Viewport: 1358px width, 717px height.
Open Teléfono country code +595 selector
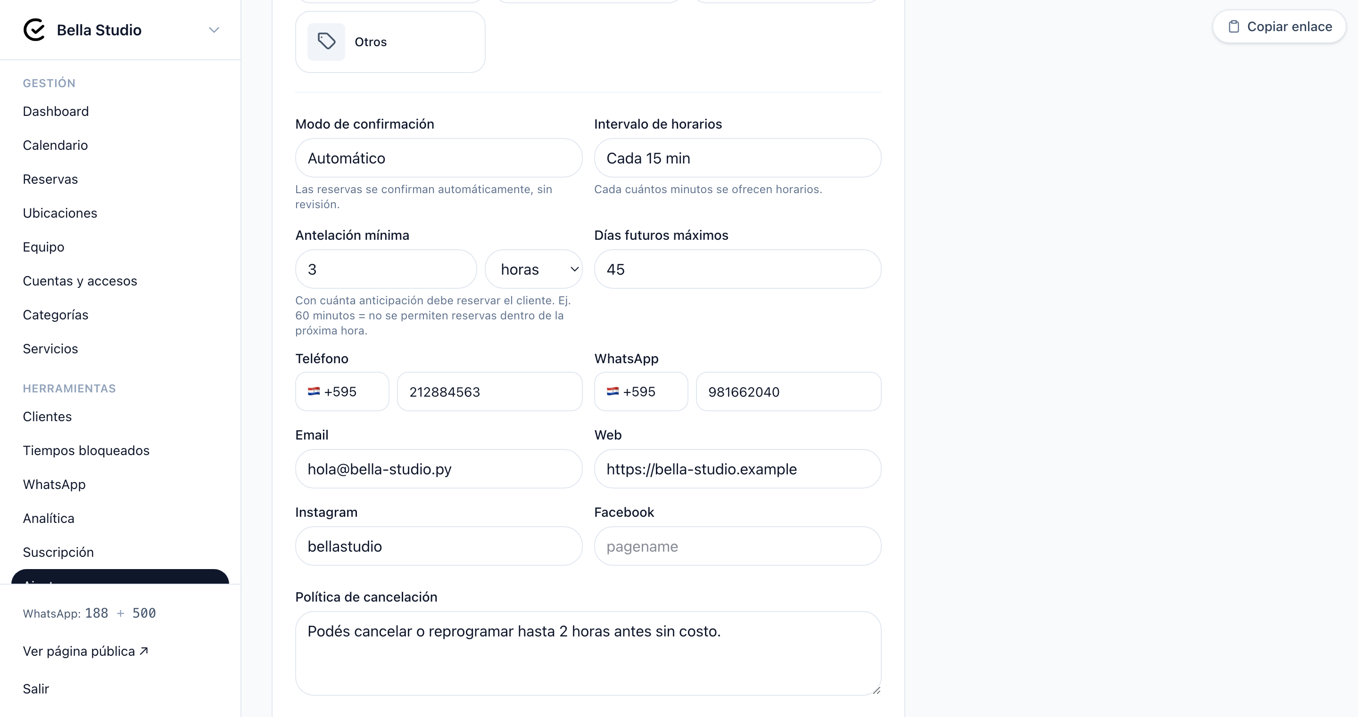(x=342, y=392)
